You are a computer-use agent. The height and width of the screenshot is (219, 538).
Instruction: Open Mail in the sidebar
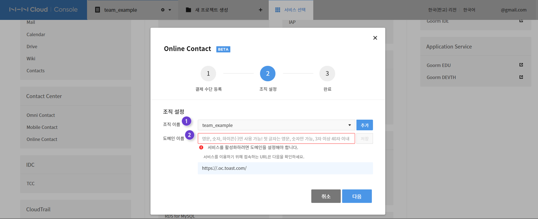(31, 22)
